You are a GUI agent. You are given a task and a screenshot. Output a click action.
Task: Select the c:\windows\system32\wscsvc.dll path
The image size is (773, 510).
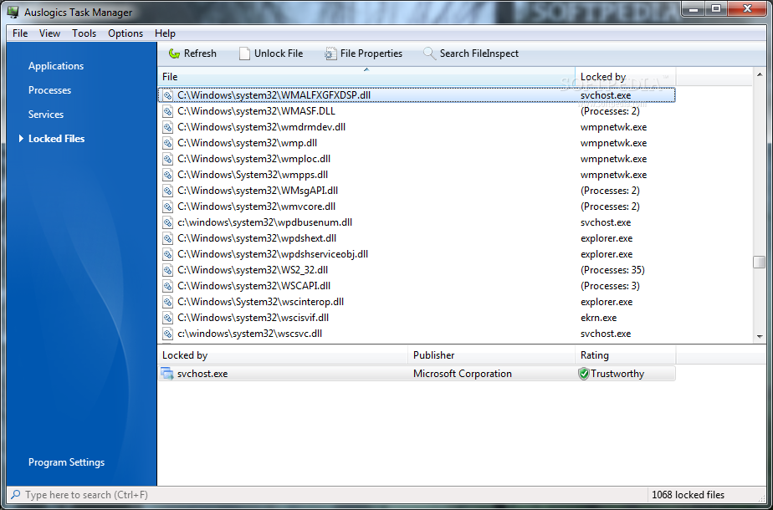coord(250,334)
